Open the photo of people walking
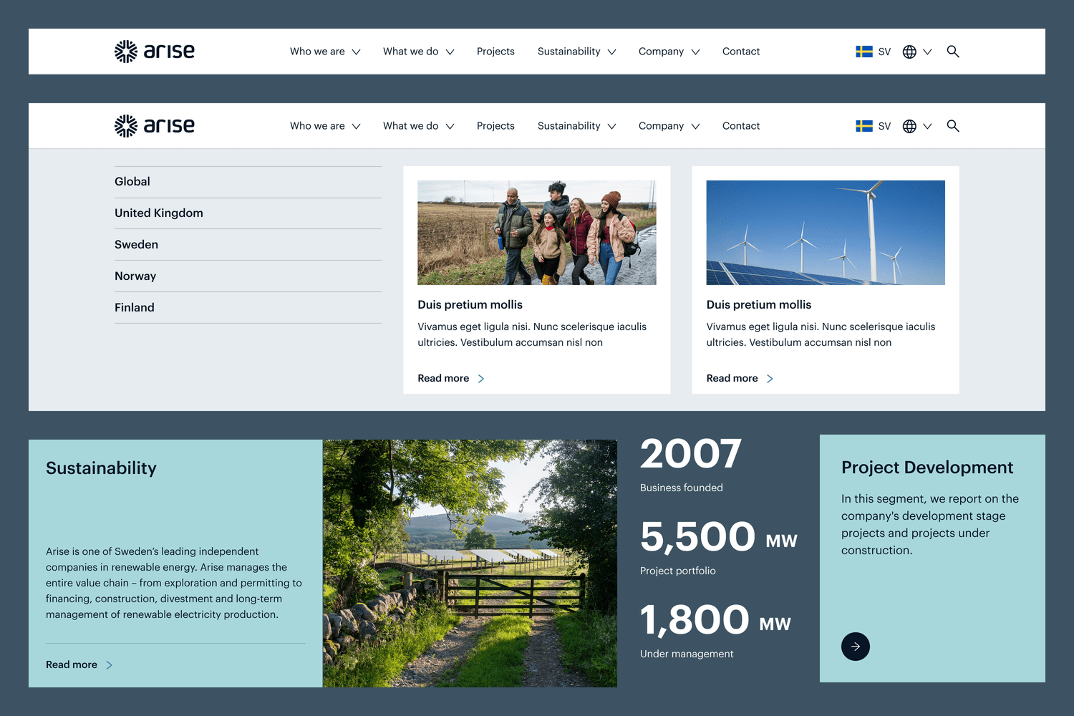This screenshot has width=1074, height=716. coord(537,233)
